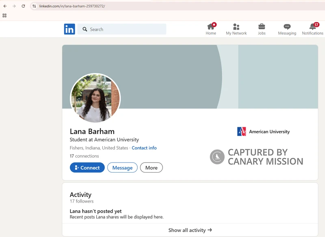Select the Notifications menu label
325x237 pixels.
pyautogui.click(x=312, y=33)
